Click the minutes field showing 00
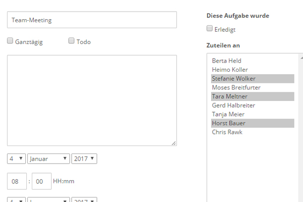 [41, 181]
